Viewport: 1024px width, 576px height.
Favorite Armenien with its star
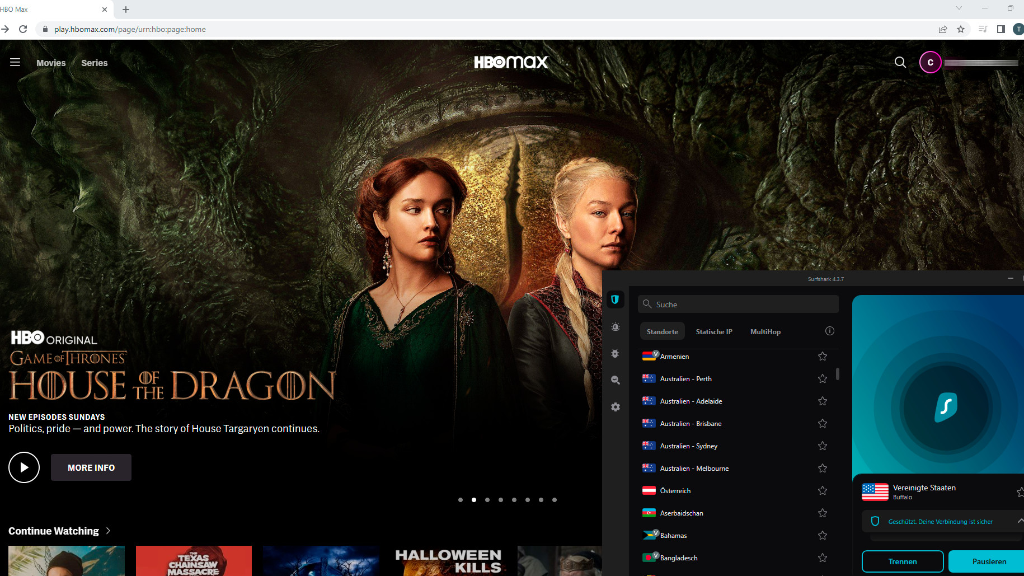(822, 357)
